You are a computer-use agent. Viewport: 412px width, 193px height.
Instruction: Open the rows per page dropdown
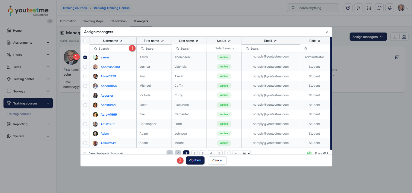246,153
